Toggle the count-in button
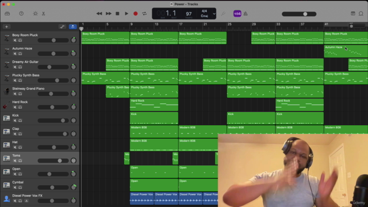 (237, 14)
